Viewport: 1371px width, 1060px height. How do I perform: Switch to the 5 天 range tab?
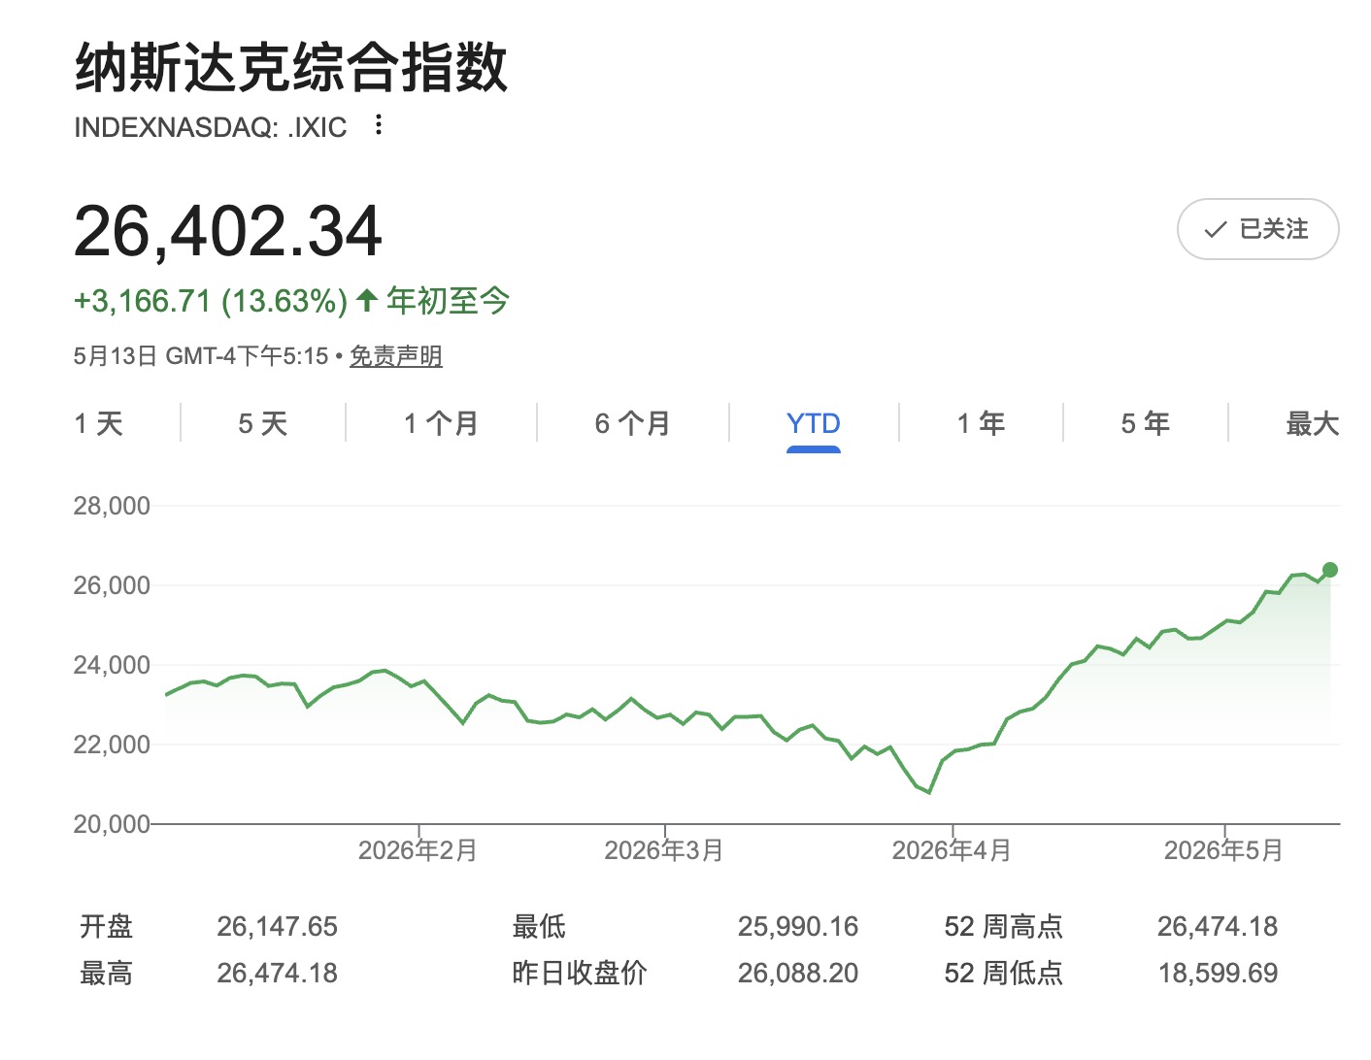pyautogui.click(x=263, y=423)
